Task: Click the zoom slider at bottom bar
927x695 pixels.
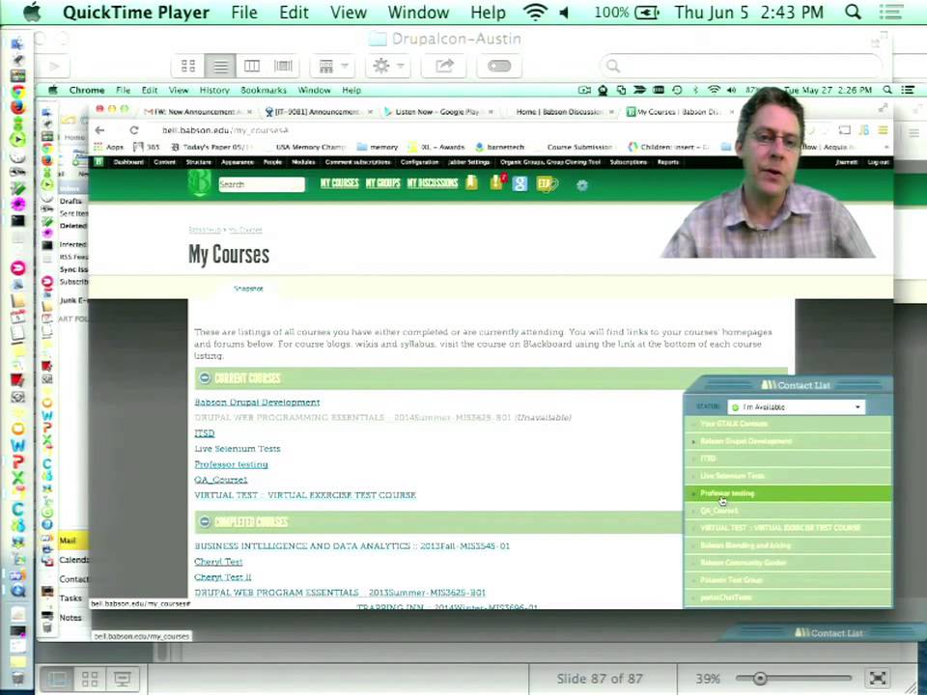Action: (x=760, y=679)
